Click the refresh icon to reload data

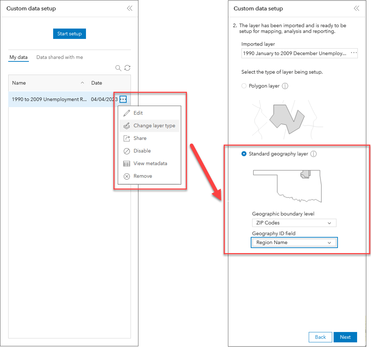coord(127,68)
